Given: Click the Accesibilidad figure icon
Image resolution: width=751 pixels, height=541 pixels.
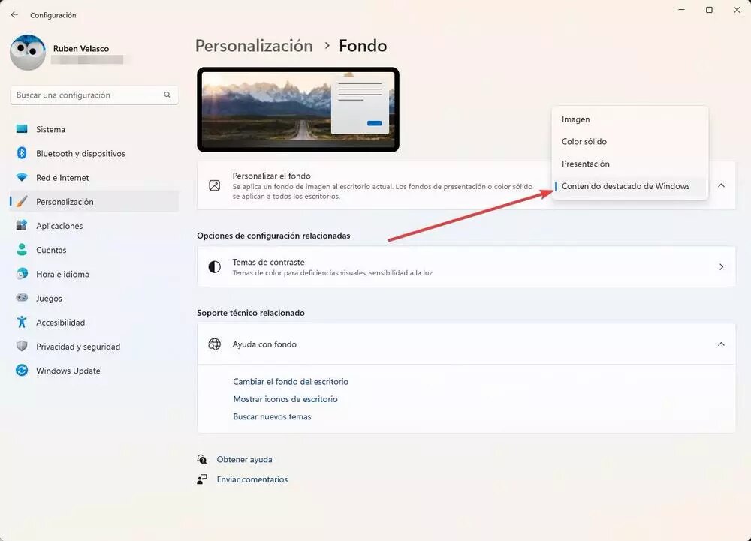Looking at the screenshot, I should 22,322.
